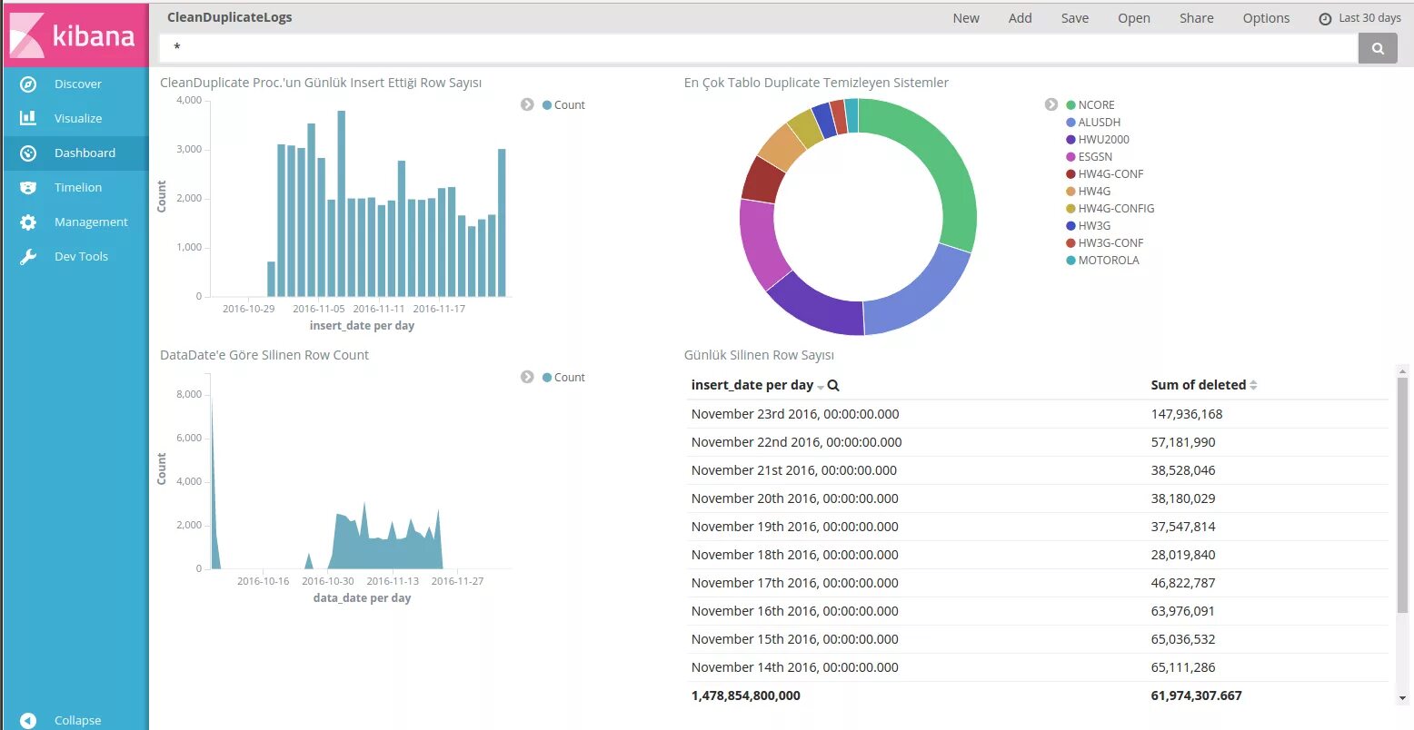This screenshot has width=1414, height=730.
Task: Toggle legend arrow of data_date area chart
Action: coord(527,377)
